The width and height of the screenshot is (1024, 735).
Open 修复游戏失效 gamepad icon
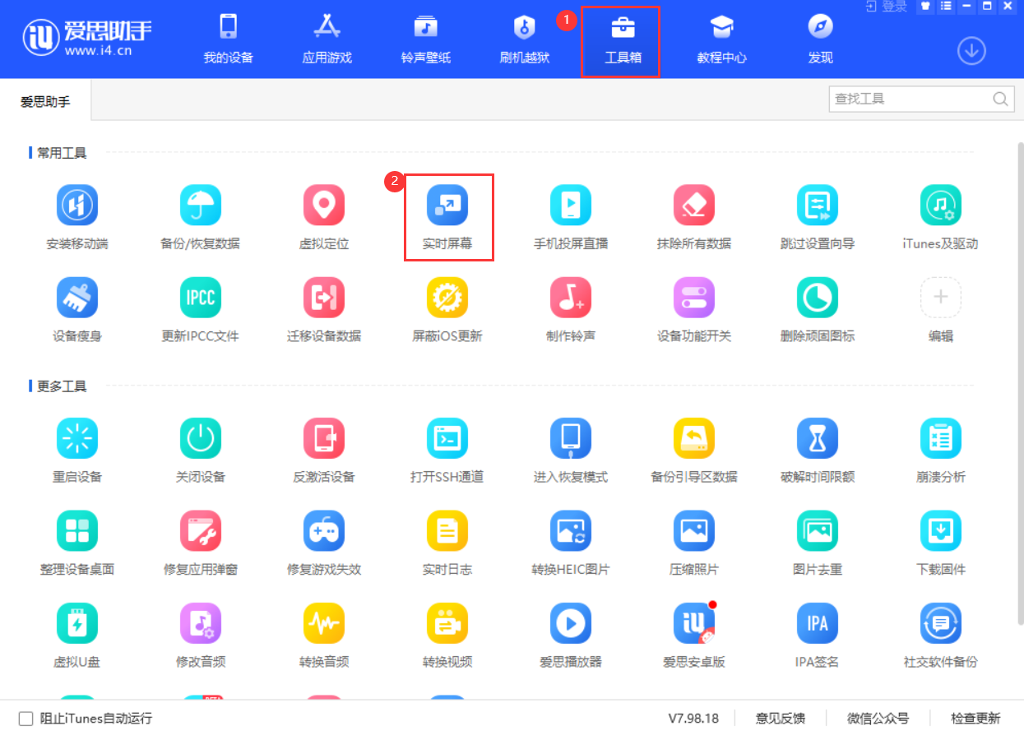324,531
